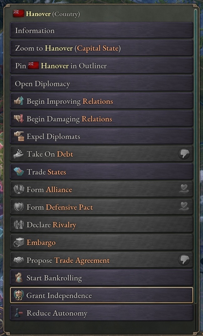This screenshot has height=336, width=203.
Task: Click the Grant Independence crown icon
Action: pyautogui.click(x=19, y=295)
